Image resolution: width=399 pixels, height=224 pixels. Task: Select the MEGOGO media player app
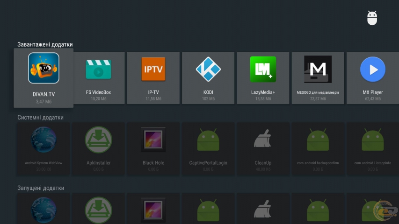click(x=318, y=77)
